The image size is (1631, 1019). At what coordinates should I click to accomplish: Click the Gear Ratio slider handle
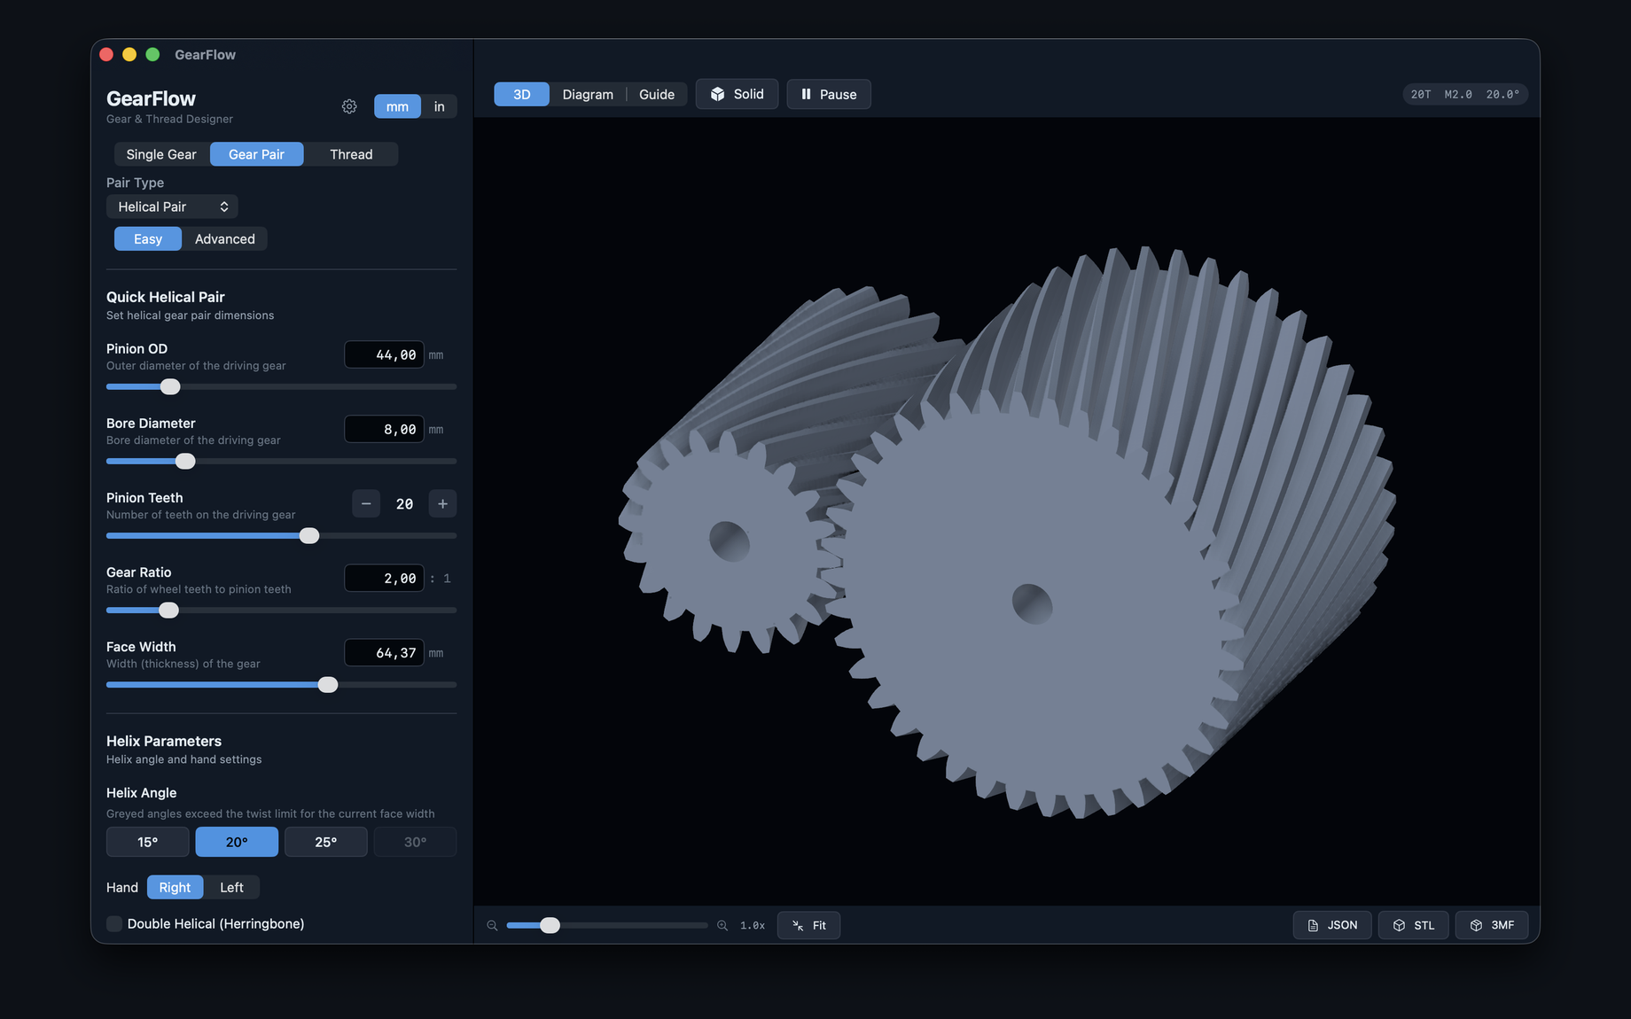click(x=168, y=610)
